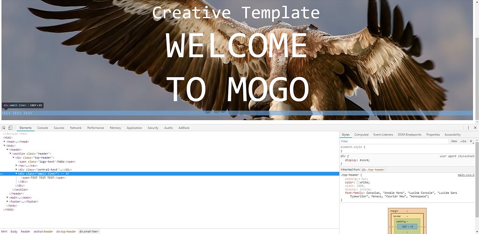Image resolution: width=479 pixels, height=234 pixels.
Task: Toggle the .cls class editor
Action: [463, 141]
